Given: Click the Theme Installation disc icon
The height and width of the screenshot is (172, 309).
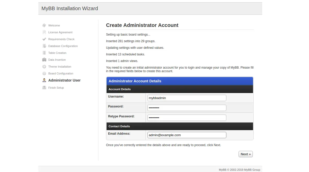Looking at the screenshot, I should (x=44, y=67).
